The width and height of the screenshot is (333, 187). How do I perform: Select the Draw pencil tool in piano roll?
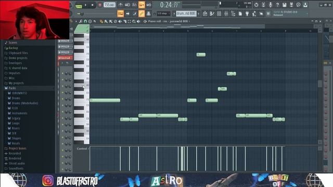tap(101, 21)
